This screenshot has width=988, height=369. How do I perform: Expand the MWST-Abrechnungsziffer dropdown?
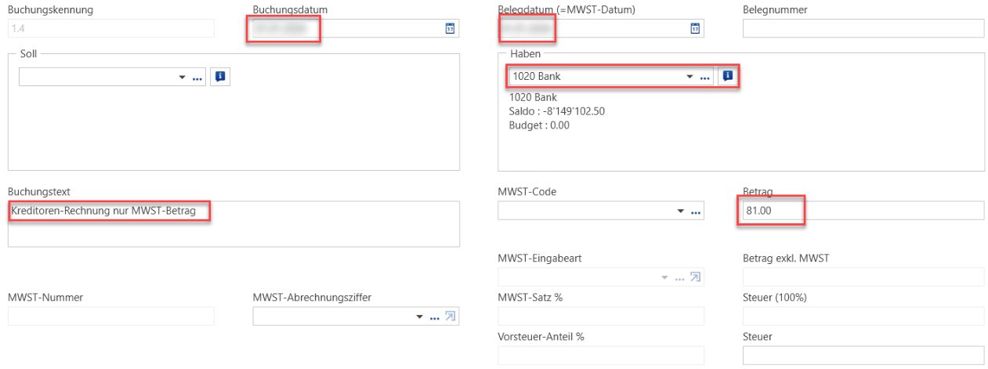point(421,317)
